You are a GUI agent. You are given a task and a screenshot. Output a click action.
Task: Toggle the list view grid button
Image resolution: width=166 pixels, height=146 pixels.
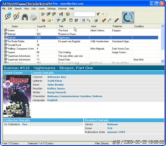83,20
